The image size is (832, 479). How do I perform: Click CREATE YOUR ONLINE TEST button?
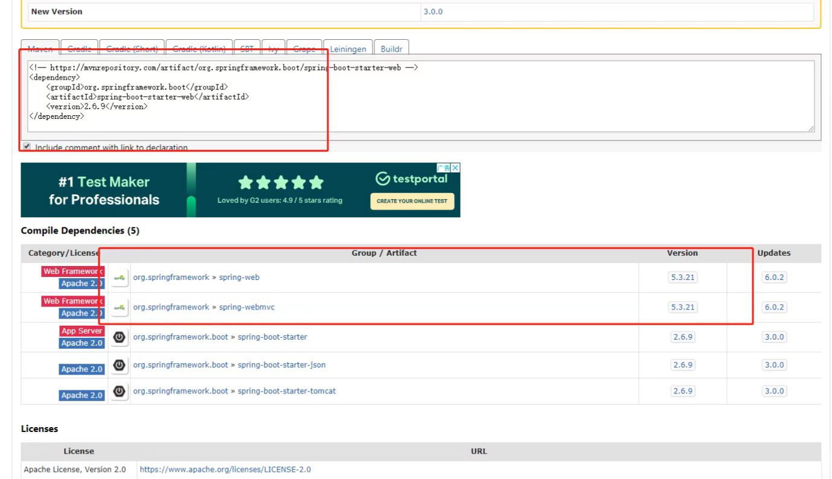click(x=412, y=201)
